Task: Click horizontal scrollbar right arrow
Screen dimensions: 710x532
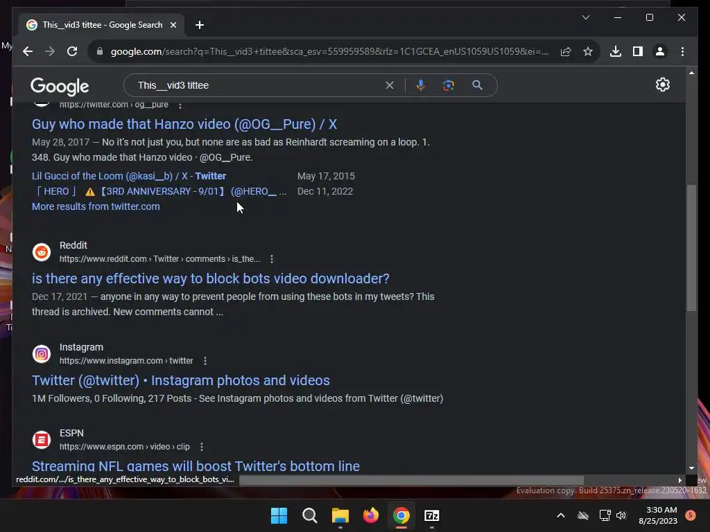Action: tap(679, 480)
